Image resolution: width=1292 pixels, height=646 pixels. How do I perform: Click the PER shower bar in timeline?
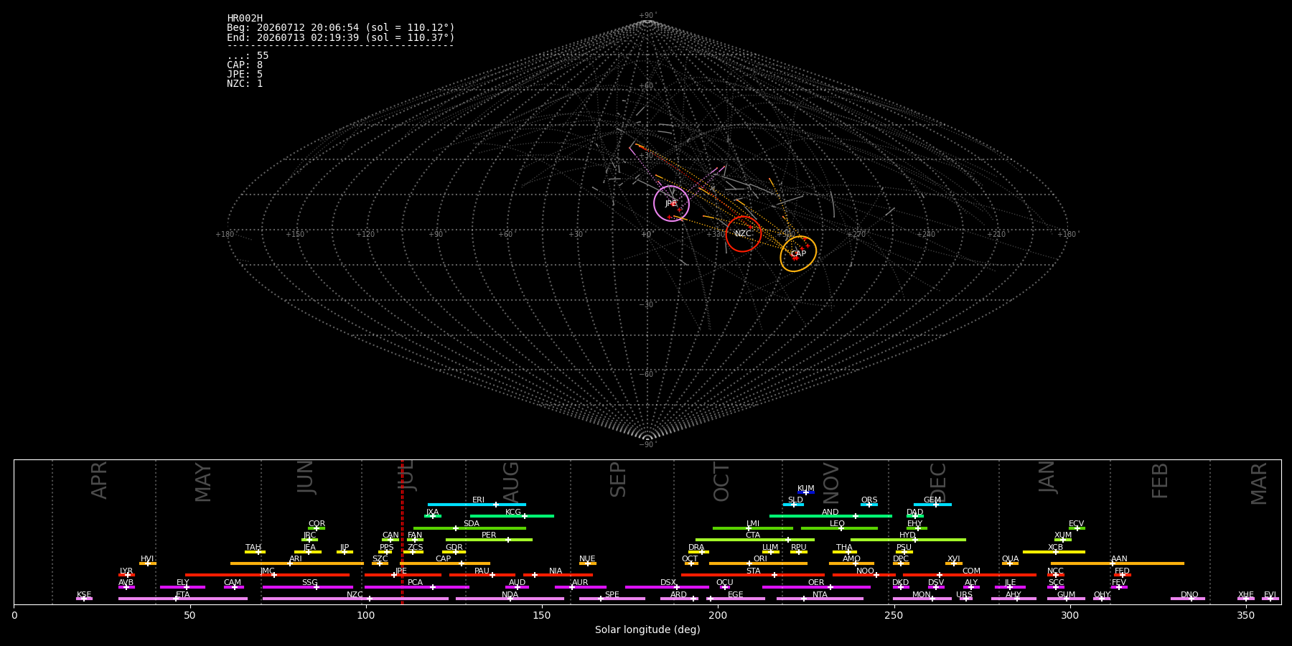point(489,540)
